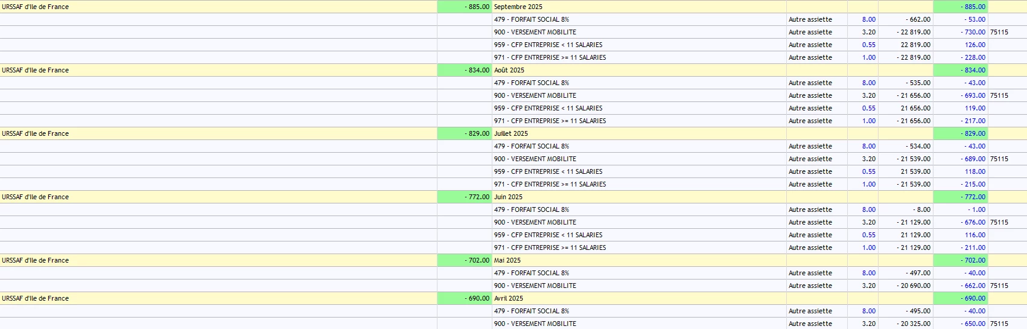The height and width of the screenshot is (329, 1027).
Task: Click the - 497.00 base cell
Action: pos(906,273)
